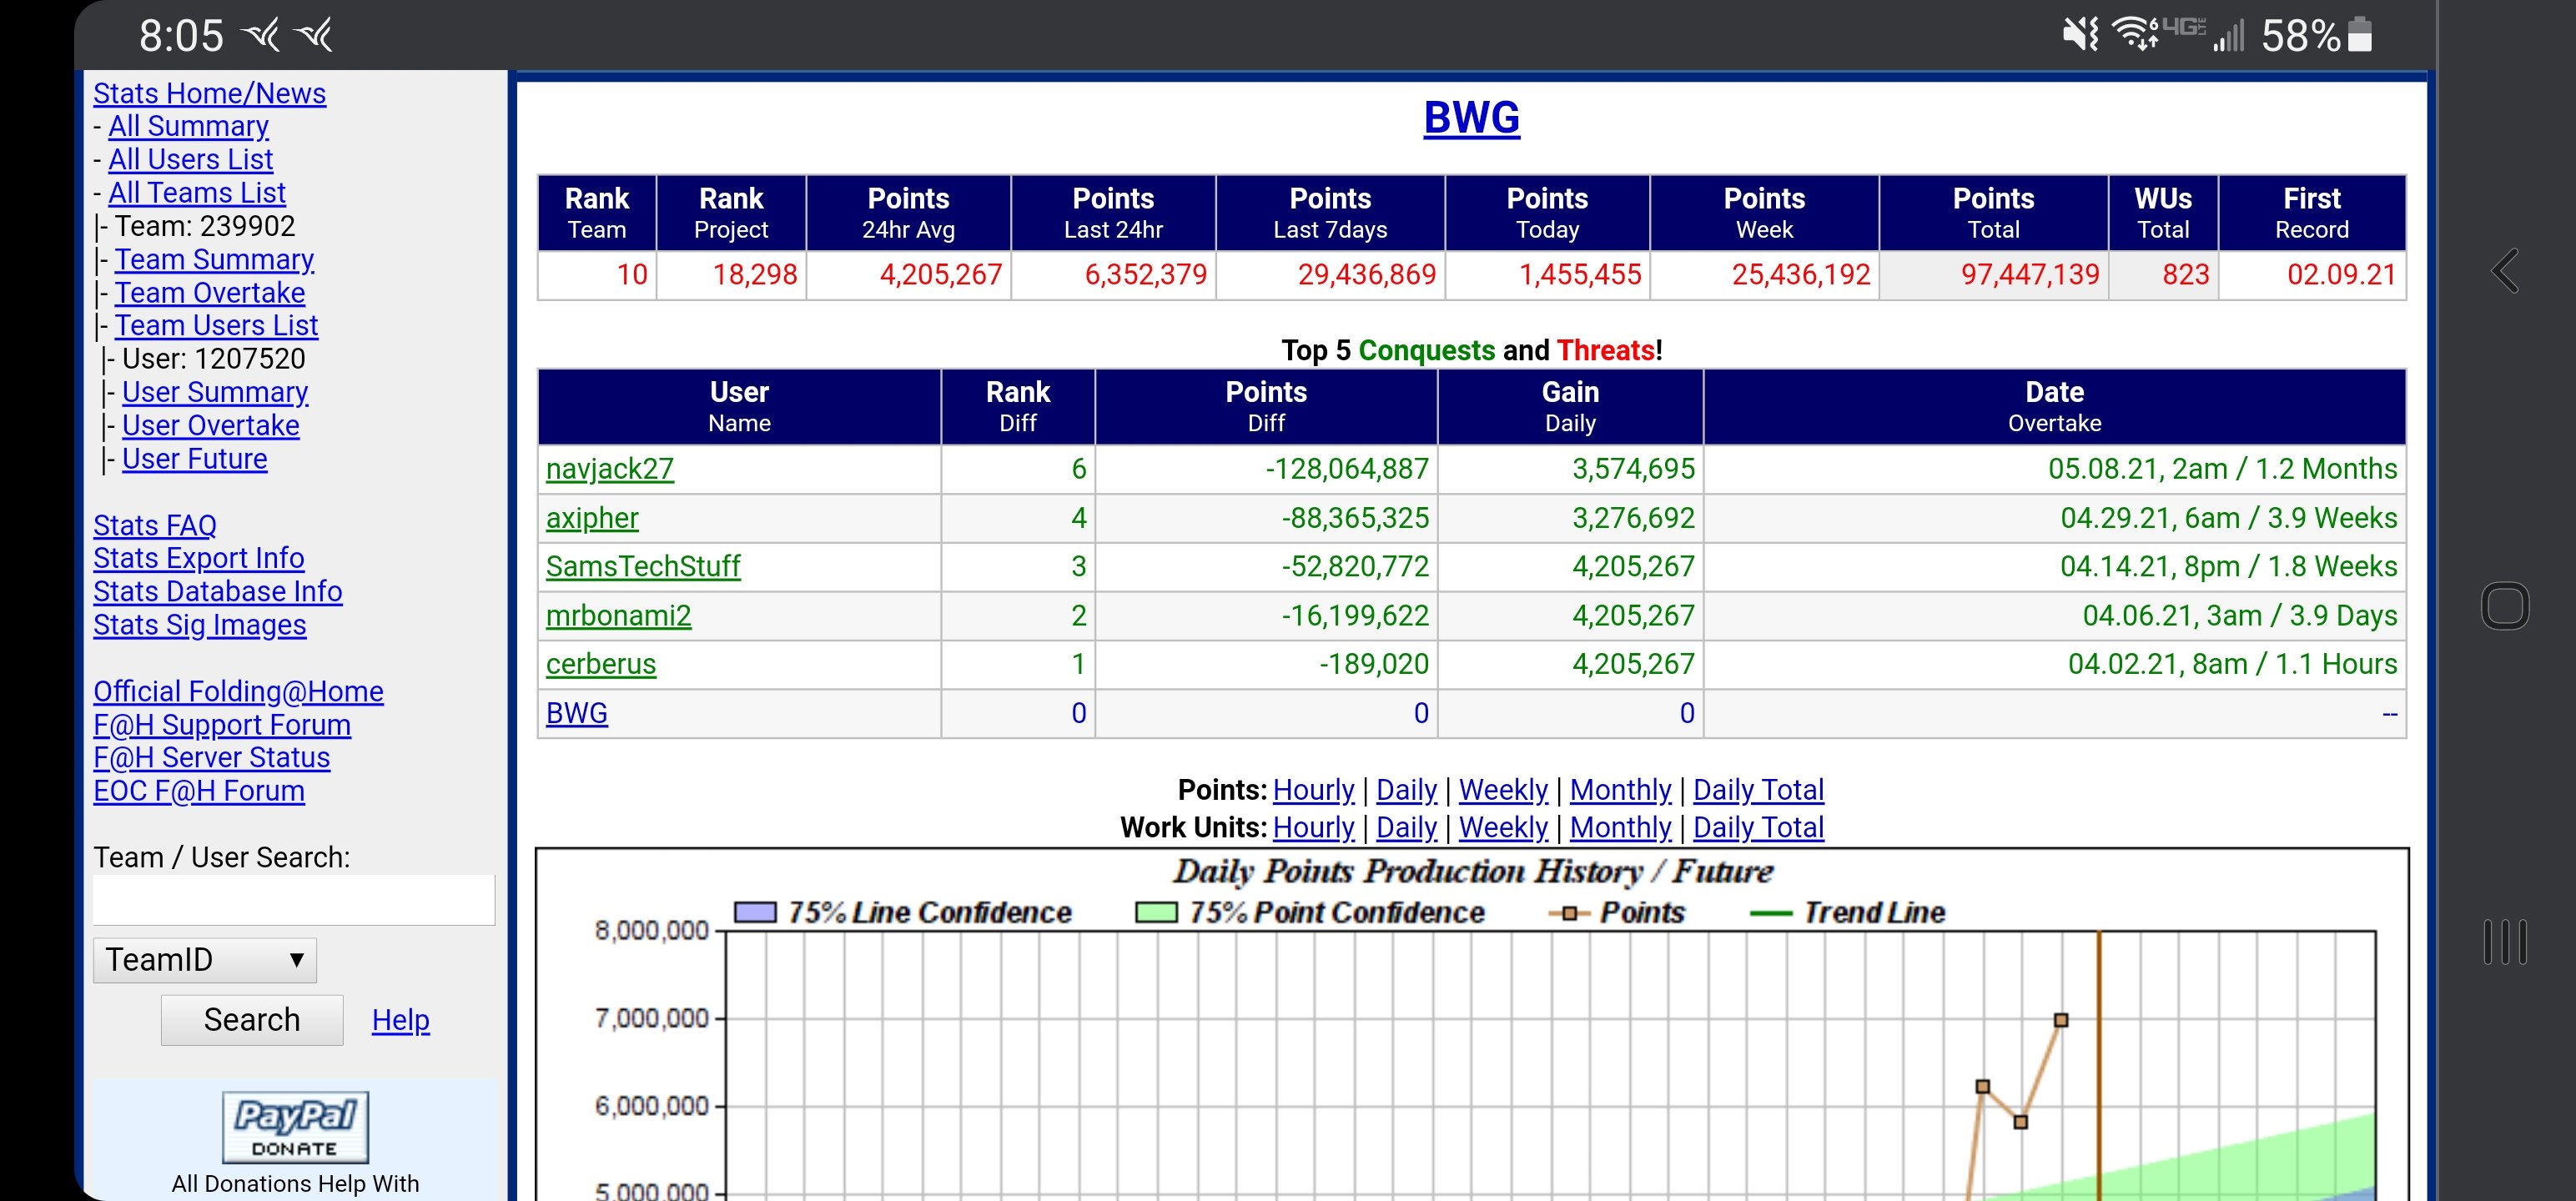Open Stats Export Info link

[199, 558]
